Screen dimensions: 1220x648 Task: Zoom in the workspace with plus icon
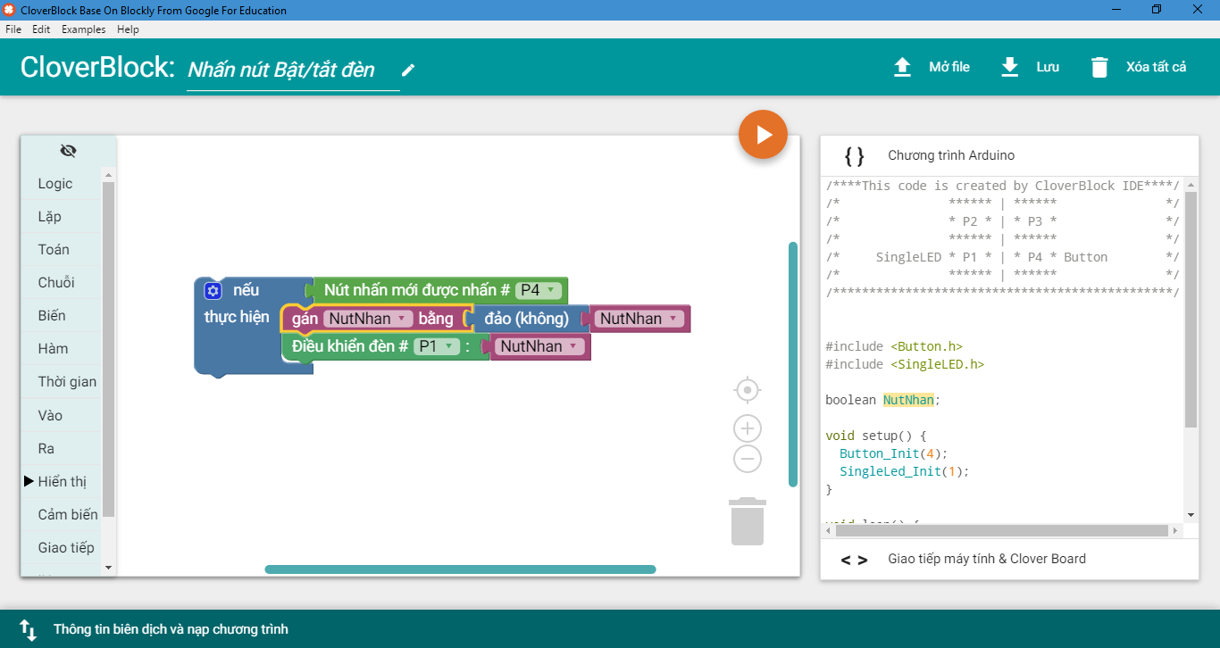[747, 428]
